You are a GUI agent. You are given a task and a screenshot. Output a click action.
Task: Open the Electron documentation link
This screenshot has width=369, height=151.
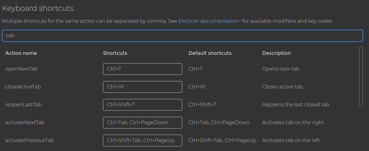tap(208, 21)
